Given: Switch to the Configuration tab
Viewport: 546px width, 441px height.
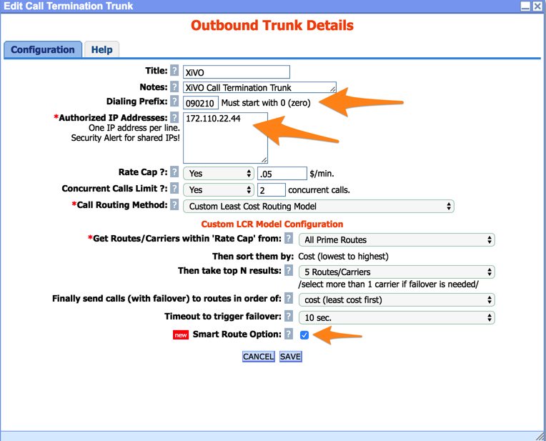Looking at the screenshot, I should point(43,49).
